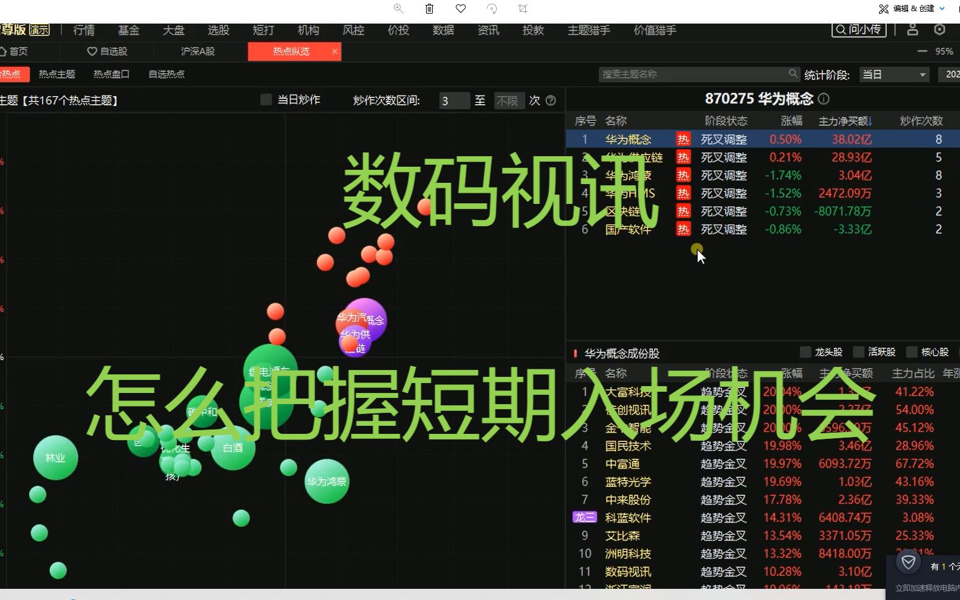The image size is (960, 600).
Task: Sort by 主力净买额 column header
Action: pyautogui.click(x=845, y=121)
